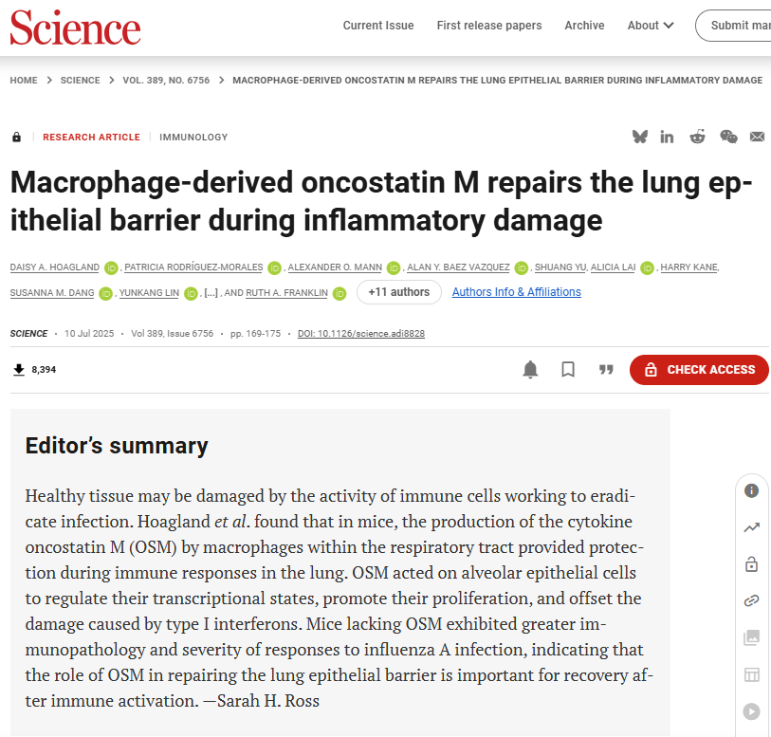Screen dimensions: 771x737
Task: Expand the collapsed authors ellipsis
Action: click(x=212, y=293)
